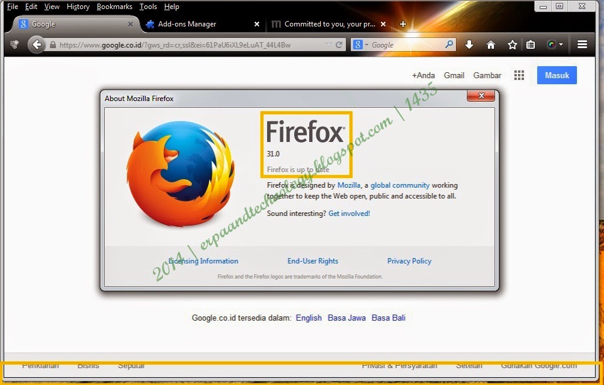
Task: Open the Bookmarks menu
Action: coord(114,7)
